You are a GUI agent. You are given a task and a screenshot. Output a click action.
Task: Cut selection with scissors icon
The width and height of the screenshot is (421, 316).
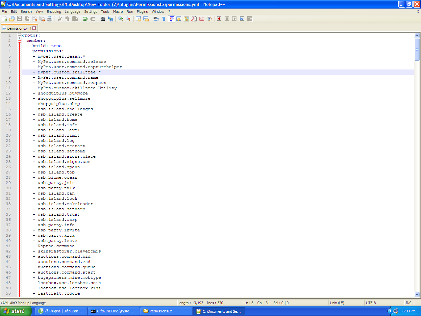click(x=60, y=19)
